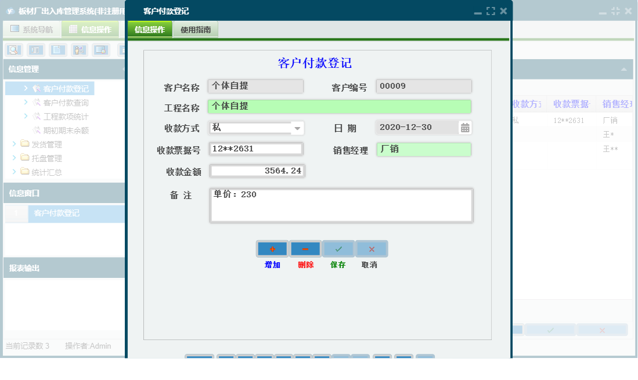Click inside the 收款金额 amount field
The width and height of the screenshot is (638, 380).
[257, 171]
